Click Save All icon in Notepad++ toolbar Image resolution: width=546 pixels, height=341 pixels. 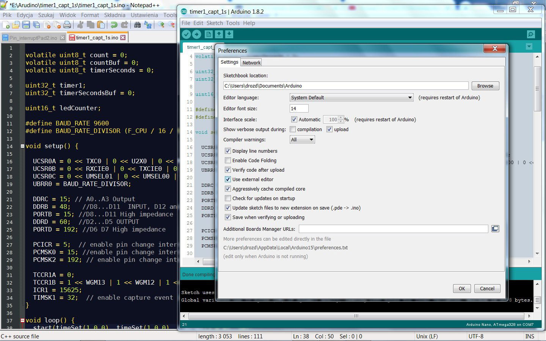tap(36, 25)
